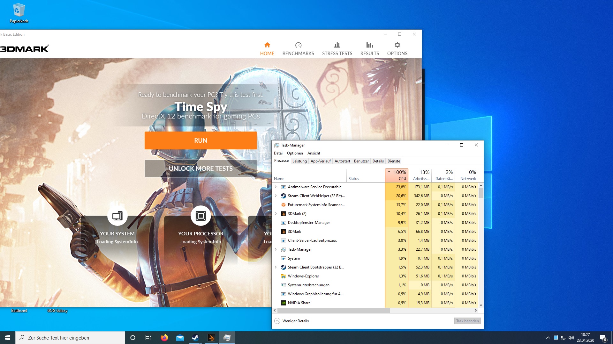Expand the Steam Client Bootstrapper row

click(x=276, y=267)
